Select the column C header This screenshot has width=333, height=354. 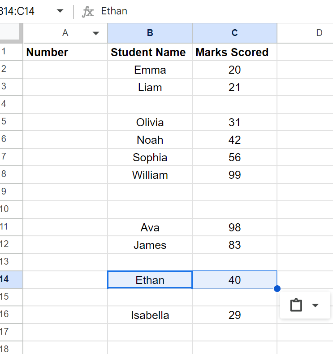tap(234, 33)
